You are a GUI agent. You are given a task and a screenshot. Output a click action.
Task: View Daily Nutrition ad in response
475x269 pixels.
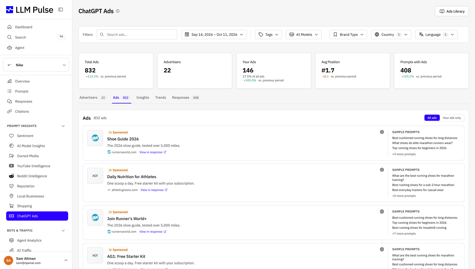point(154,190)
